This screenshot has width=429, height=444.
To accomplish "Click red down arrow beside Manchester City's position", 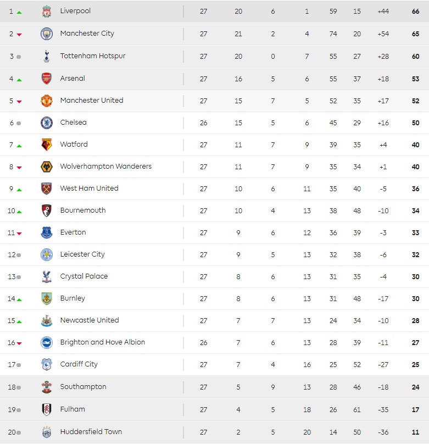I will coord(19,35).
